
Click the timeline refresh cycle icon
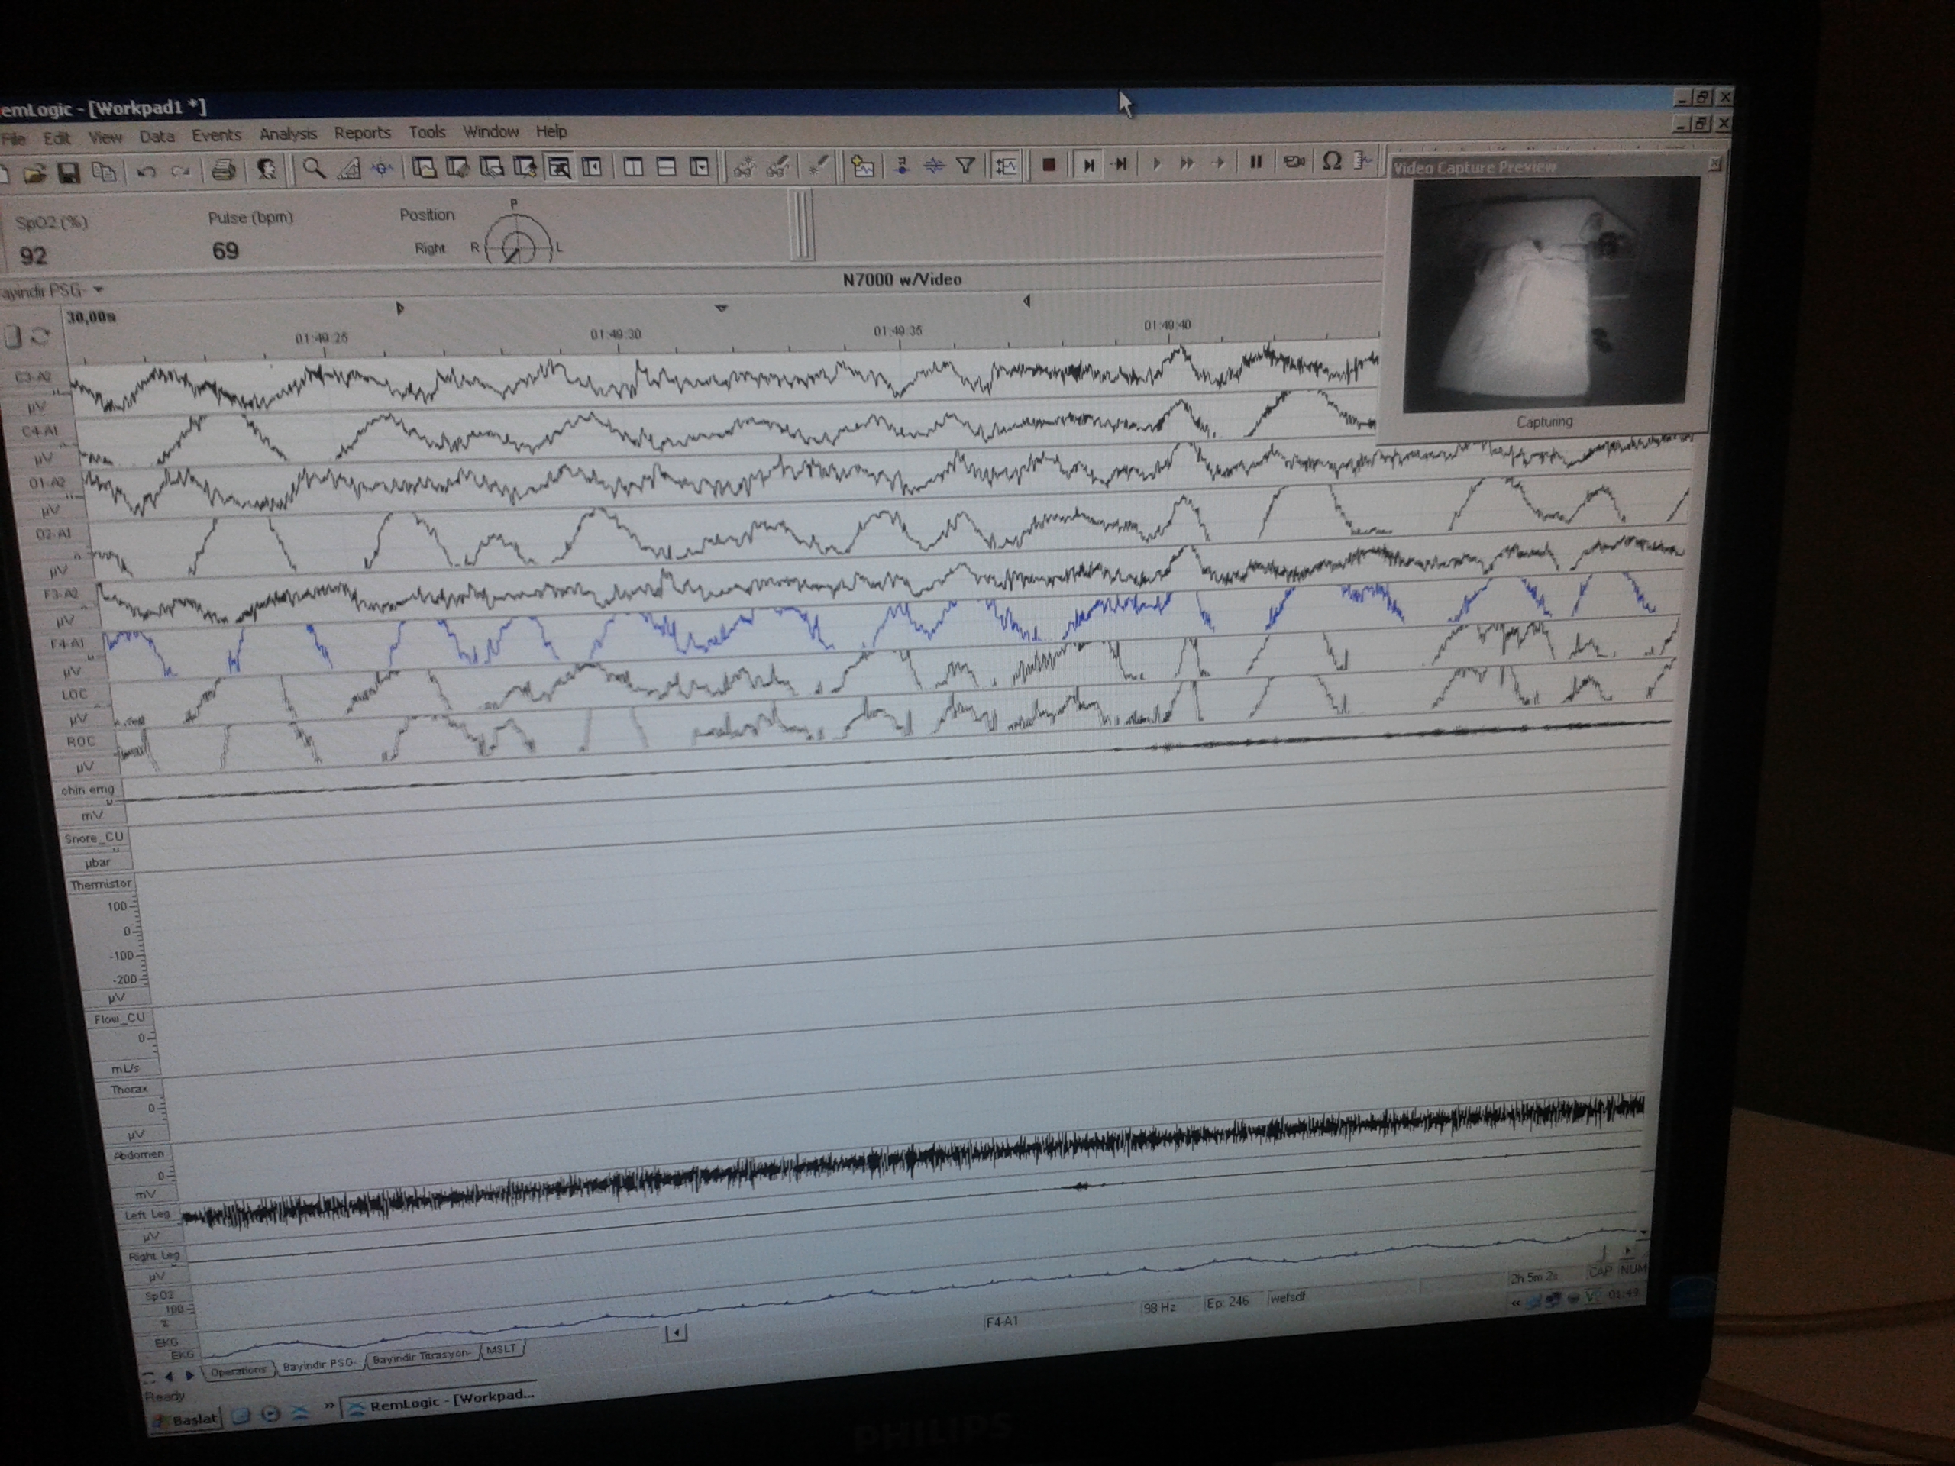tap(40, 337)
